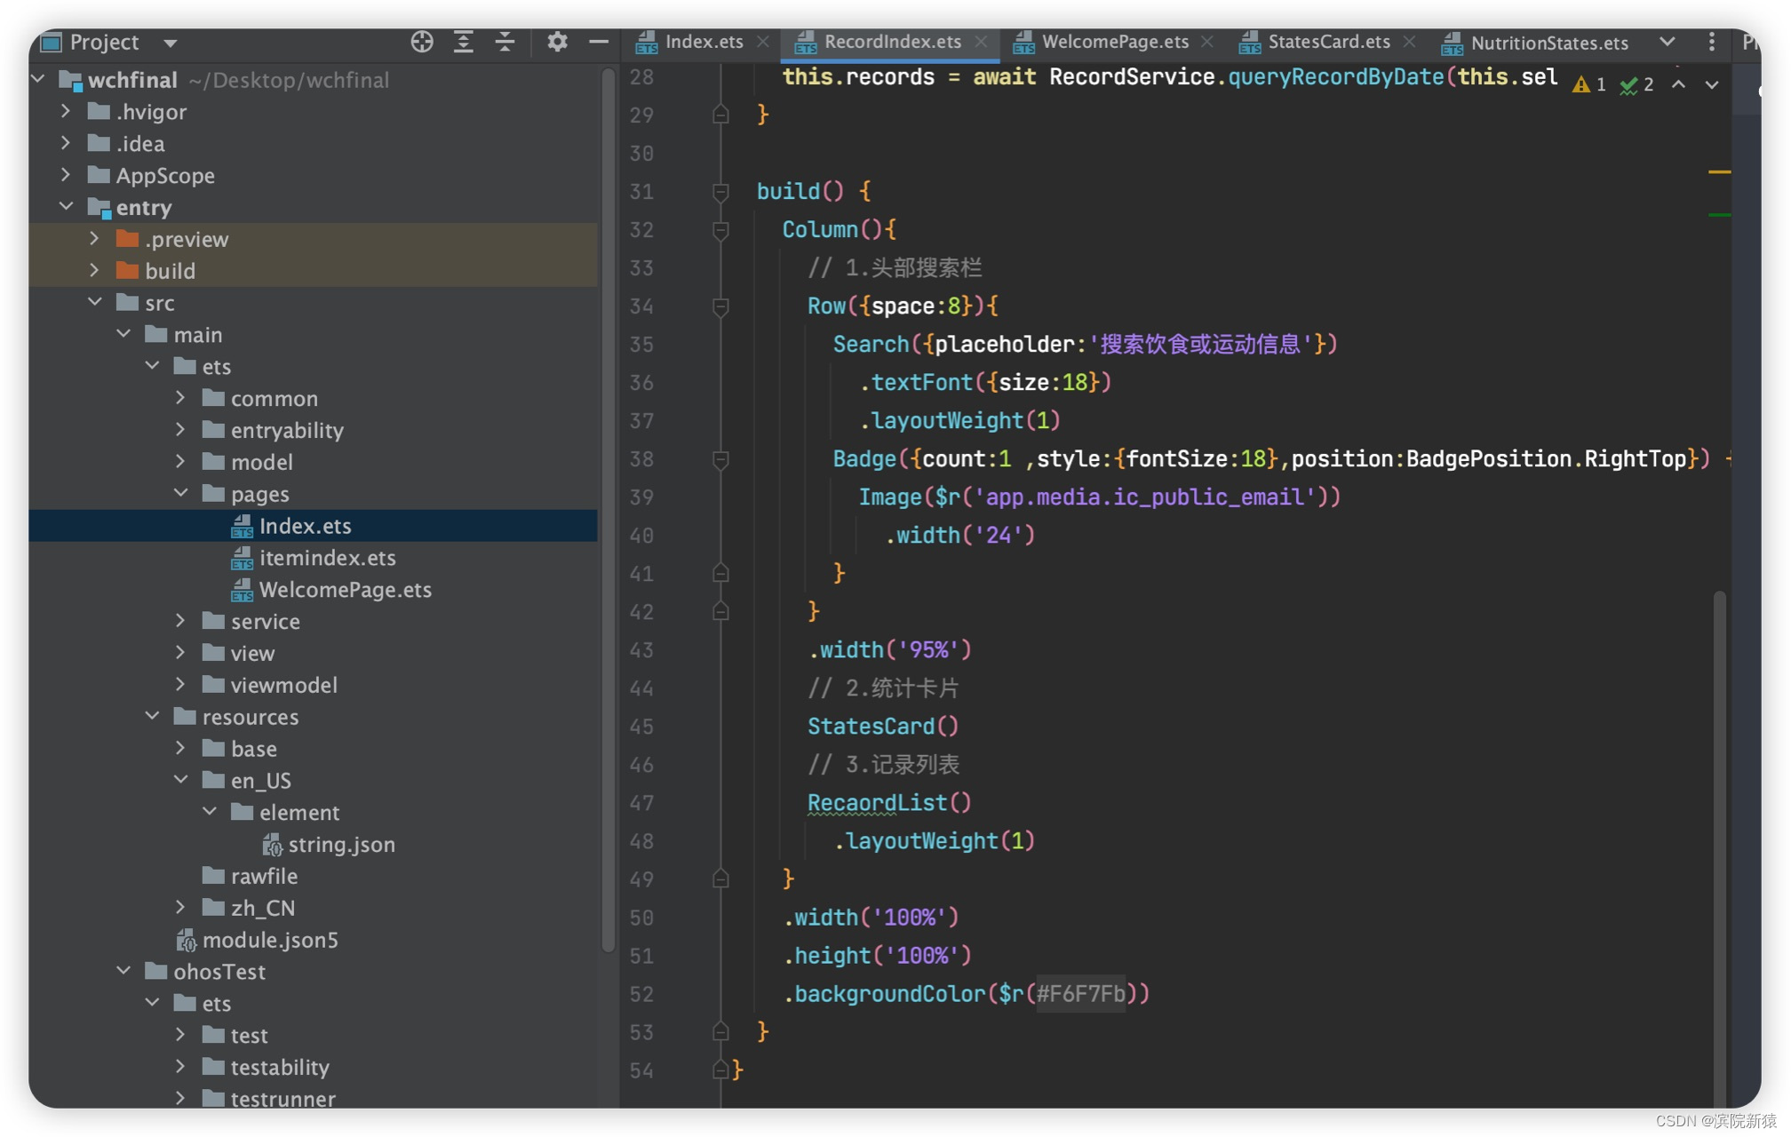Close the Index.ets tab
The height and width of the screenshot is (1137, 1791).
coord(763,42)
